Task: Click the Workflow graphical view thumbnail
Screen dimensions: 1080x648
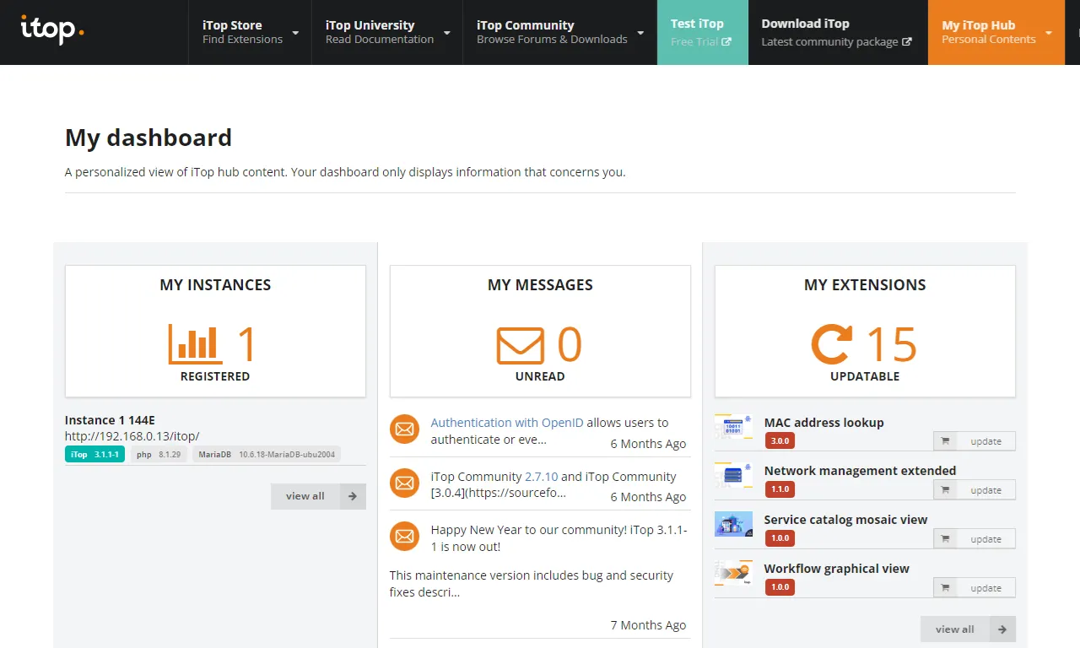Action: [733, 573]
